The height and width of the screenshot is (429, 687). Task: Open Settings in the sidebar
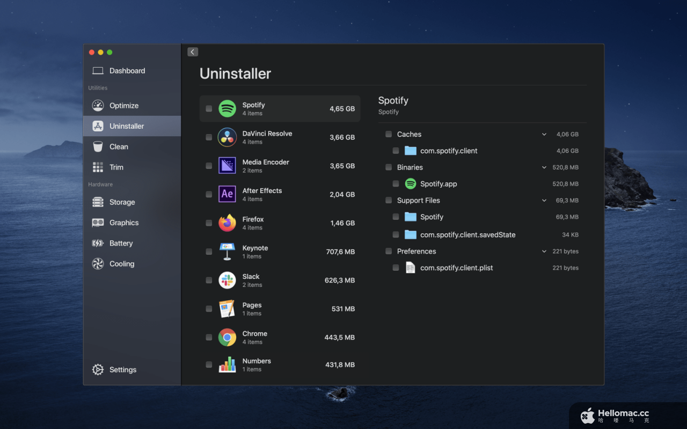coord(132,369)
